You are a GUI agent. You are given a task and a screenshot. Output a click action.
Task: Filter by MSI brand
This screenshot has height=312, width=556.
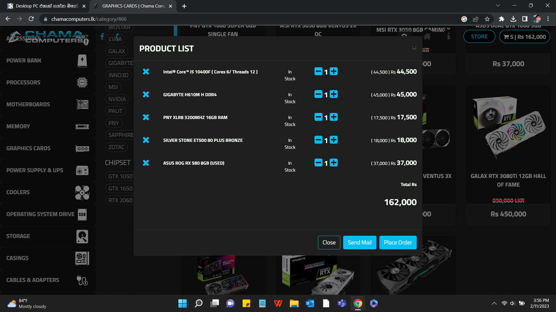click(x=113, y=87)
